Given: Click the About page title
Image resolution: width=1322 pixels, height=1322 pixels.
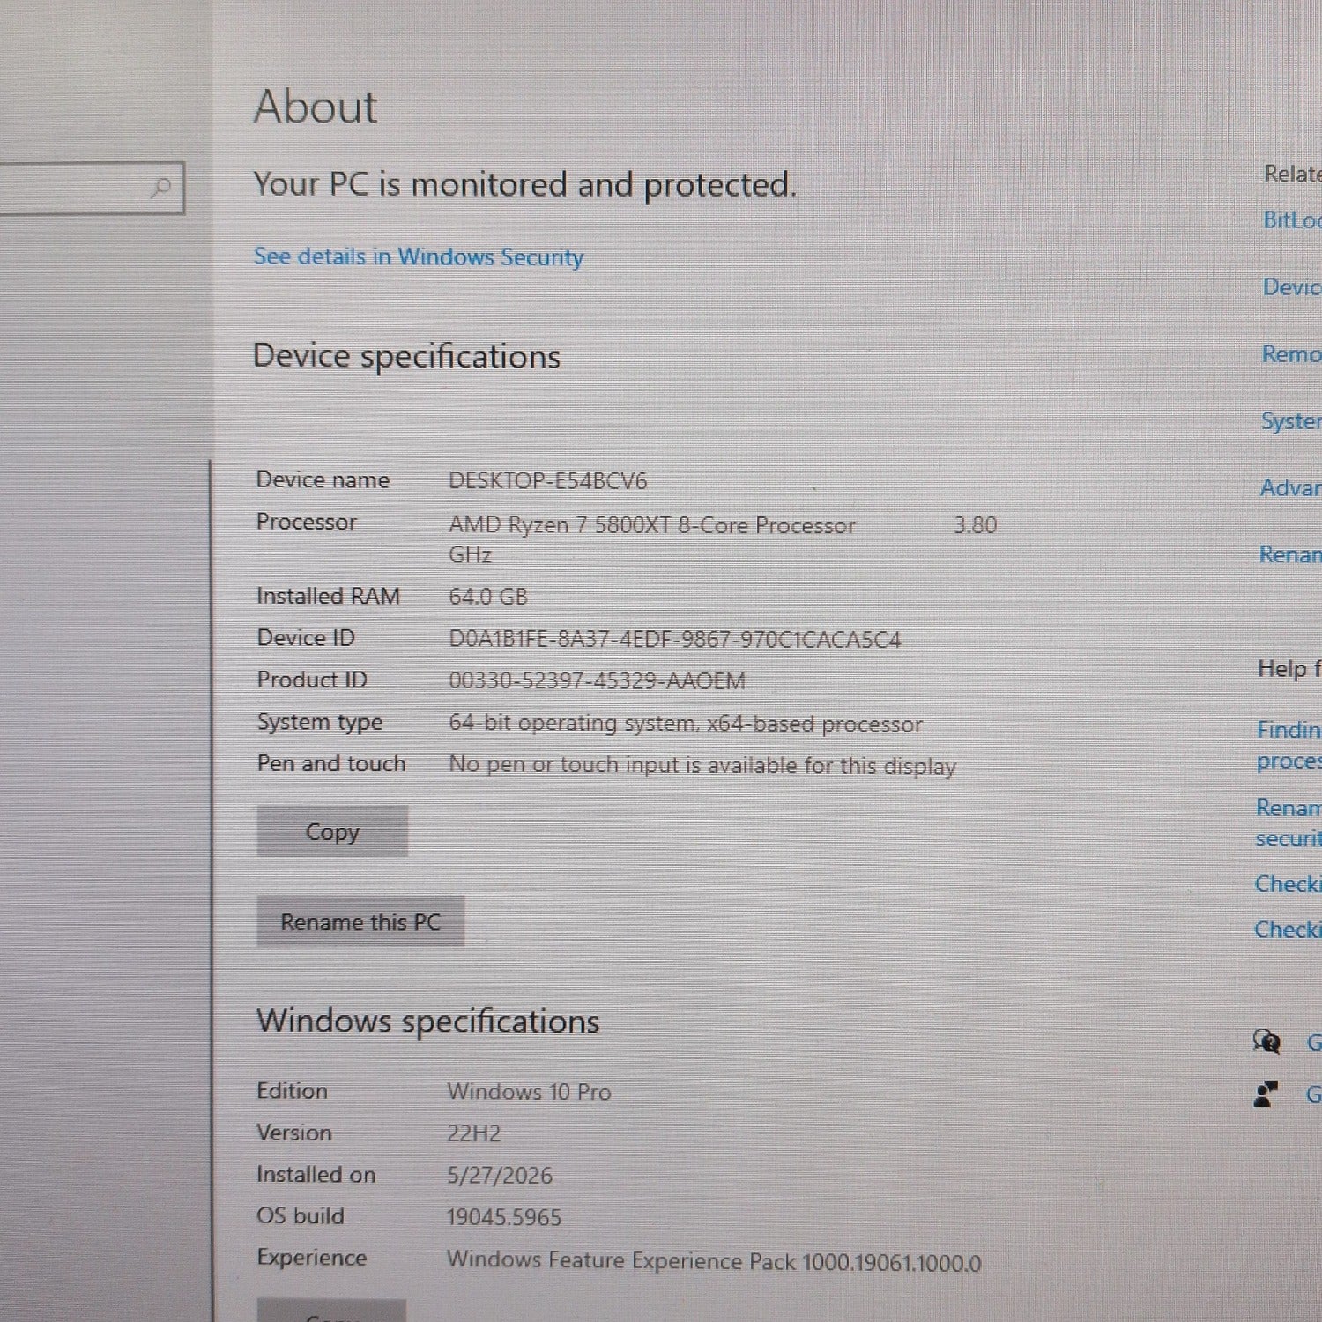Looking at the screenshot, I should (316, 108).
